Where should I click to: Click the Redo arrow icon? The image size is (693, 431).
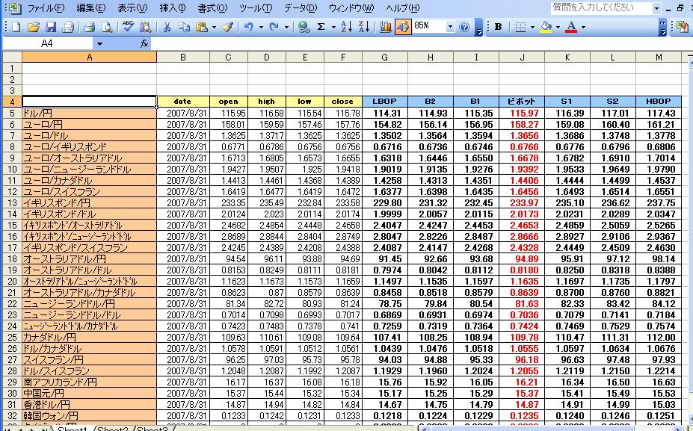[x=274, y=28]
